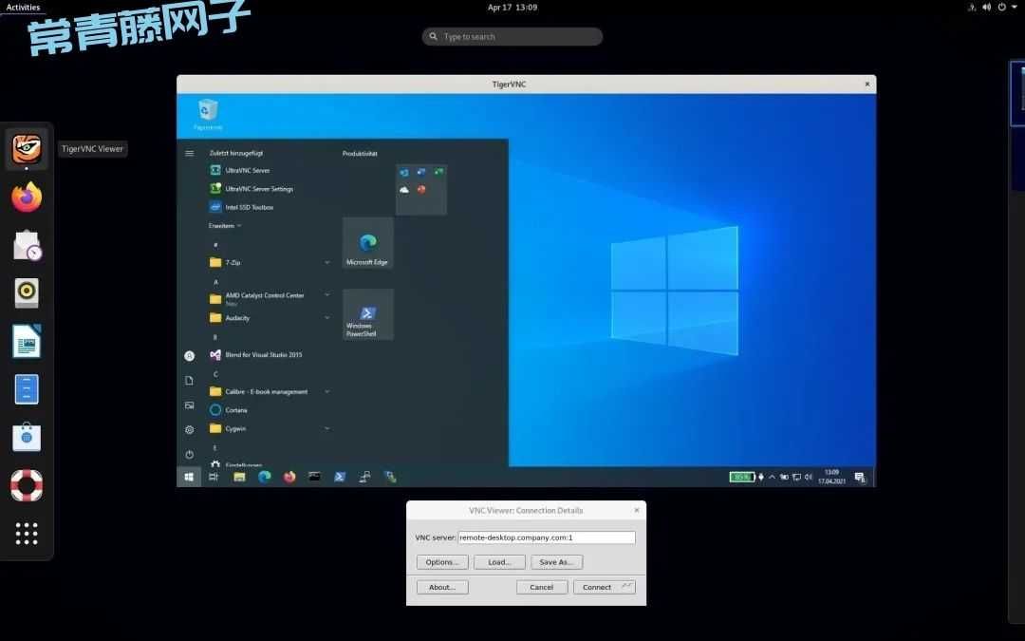This screenshot has height=641, width=1025.
Task: Click the Save As... button
Action: click(x=556, y=562)
